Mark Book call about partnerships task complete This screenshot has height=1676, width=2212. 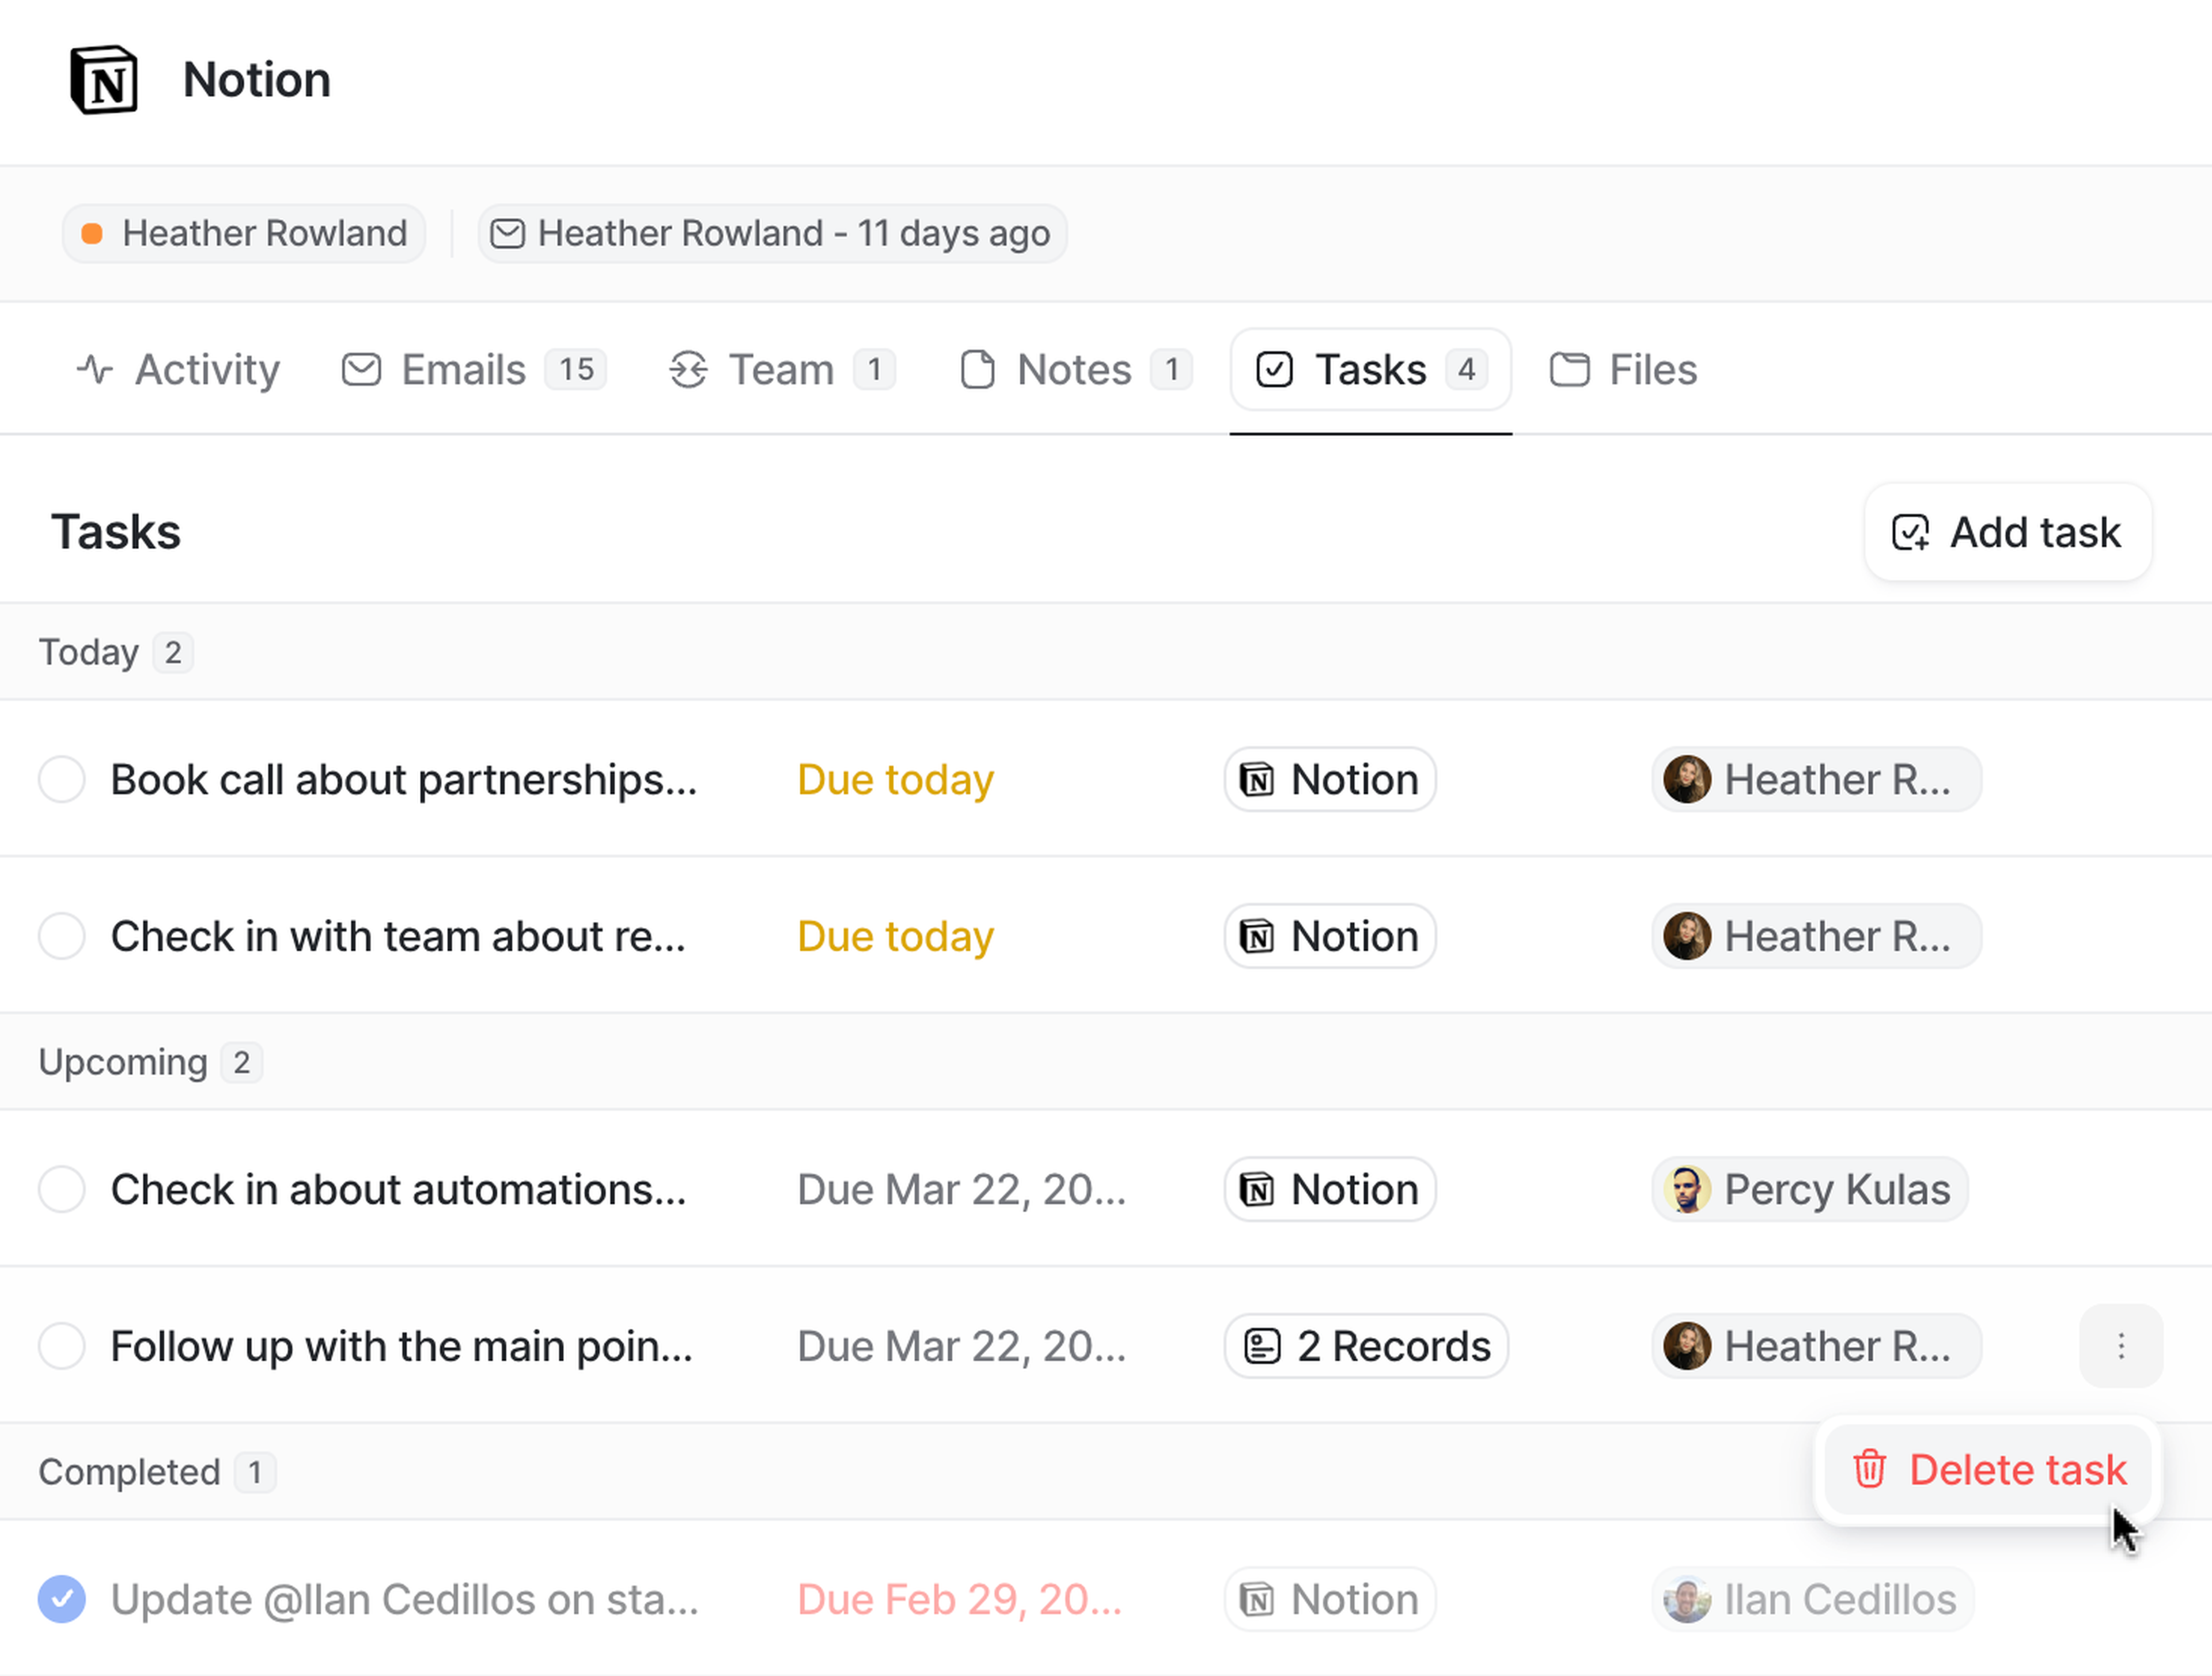(x=62, y=780)
